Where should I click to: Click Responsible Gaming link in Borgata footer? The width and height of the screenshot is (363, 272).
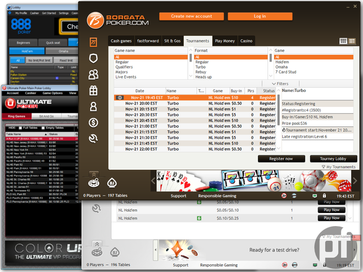(217, 196)
